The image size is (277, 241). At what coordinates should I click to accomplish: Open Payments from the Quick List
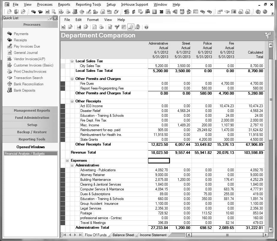(21, 34)
